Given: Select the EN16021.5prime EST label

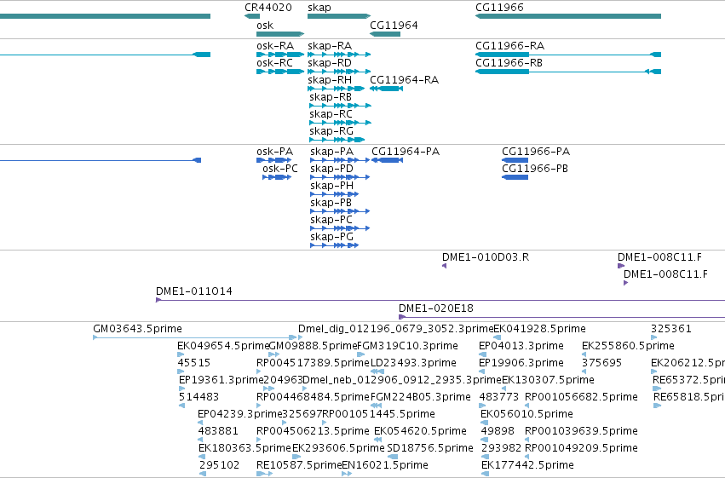Looking at the screenshot, I should click(385, 465).
